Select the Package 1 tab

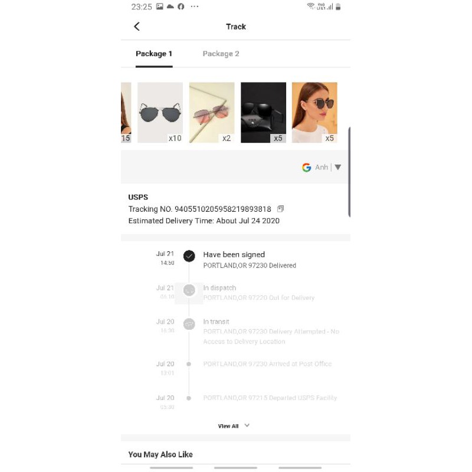point(154,54)
